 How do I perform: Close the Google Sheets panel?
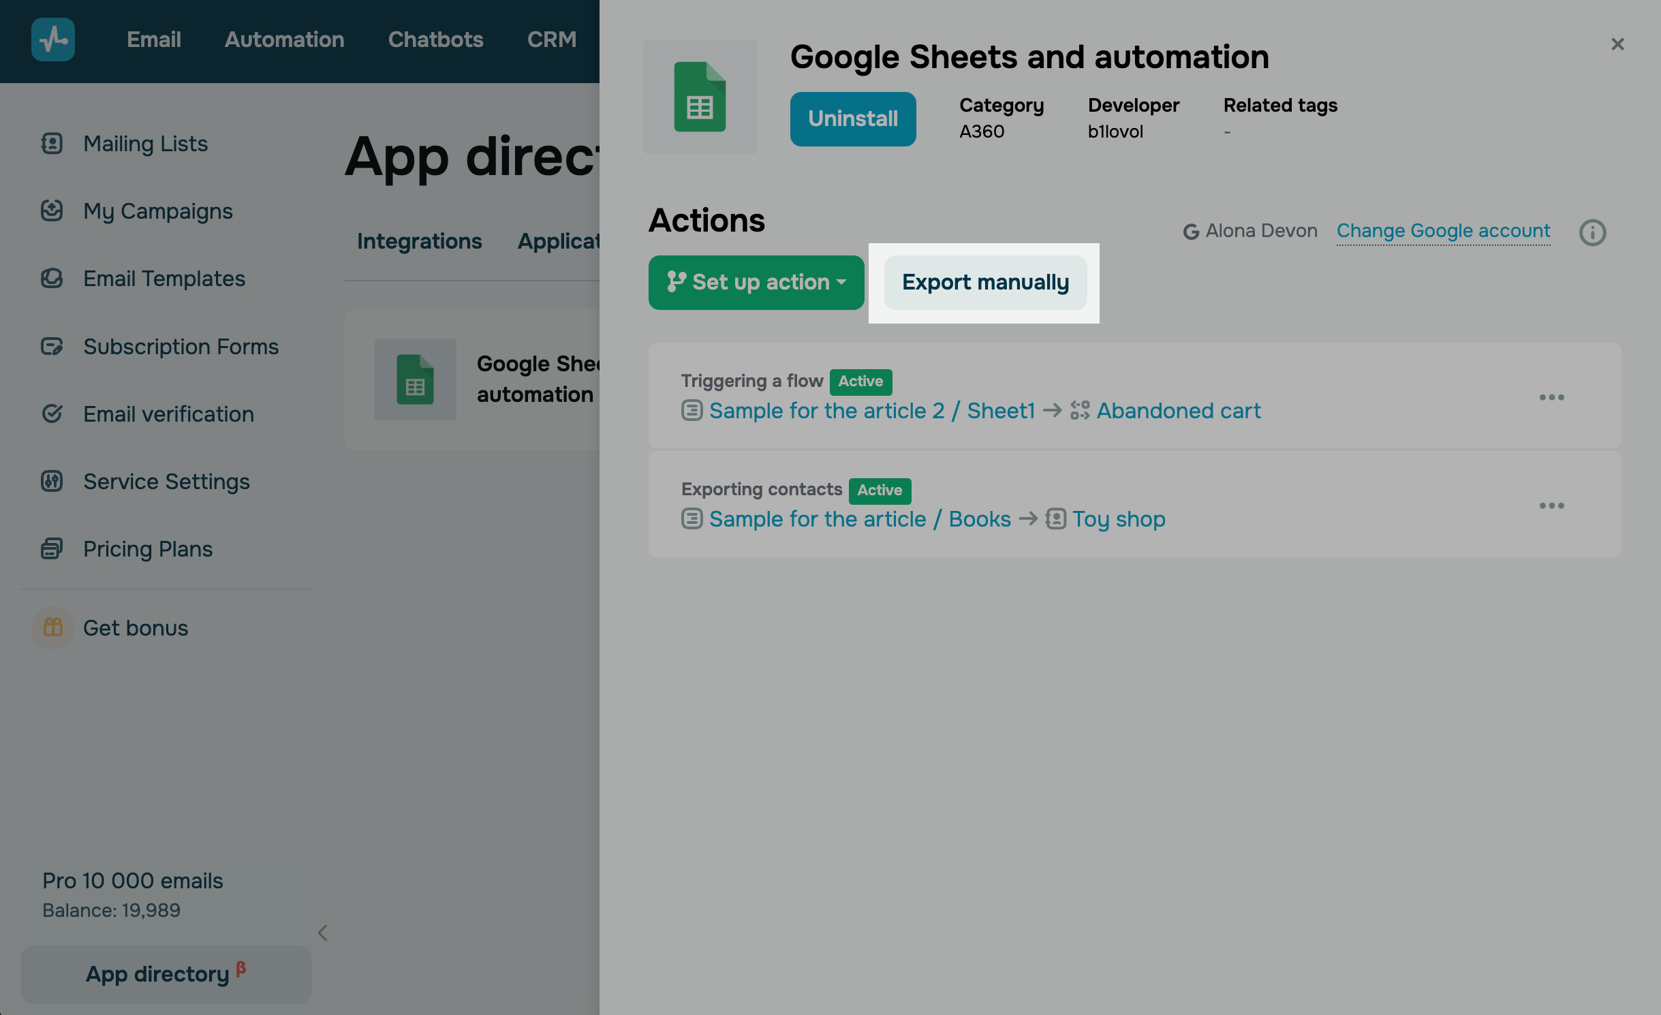(x=1617, y=44)
